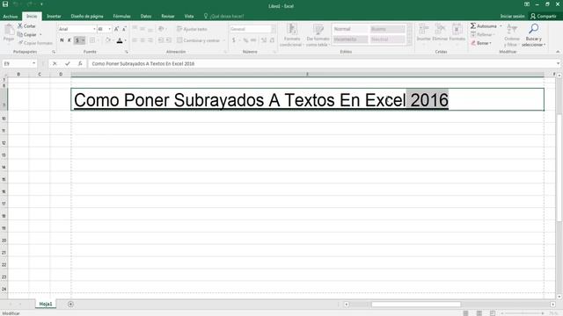This screenshot has height=316, width=563.
Task: Open the Arial font name dropdown
Action: (94, 29)
